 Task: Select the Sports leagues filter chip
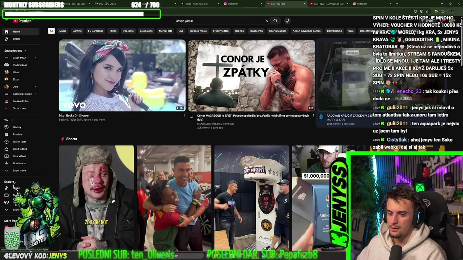278,31
